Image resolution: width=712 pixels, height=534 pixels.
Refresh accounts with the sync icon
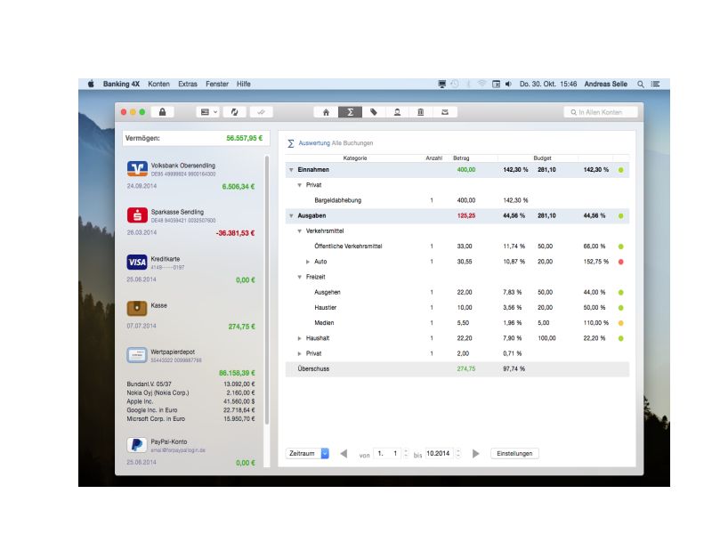[x=234, y=112]
